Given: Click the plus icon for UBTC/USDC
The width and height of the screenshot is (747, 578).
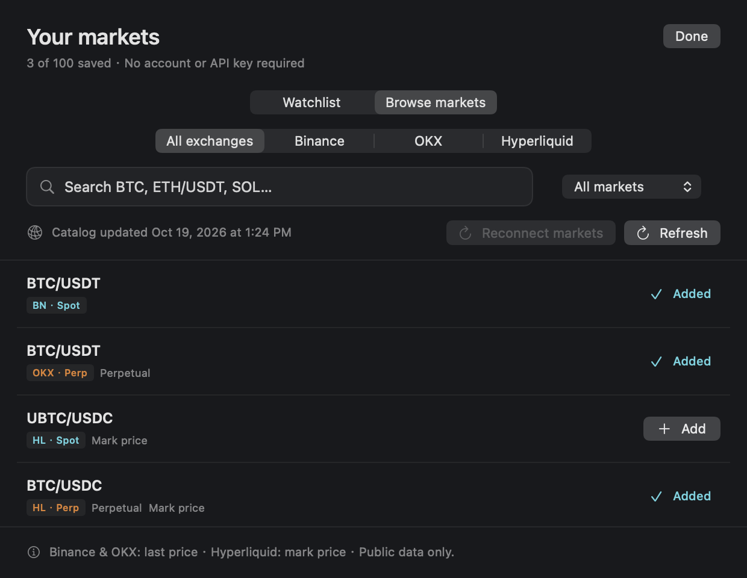Looking at the screenshot, I should [664, 429].
